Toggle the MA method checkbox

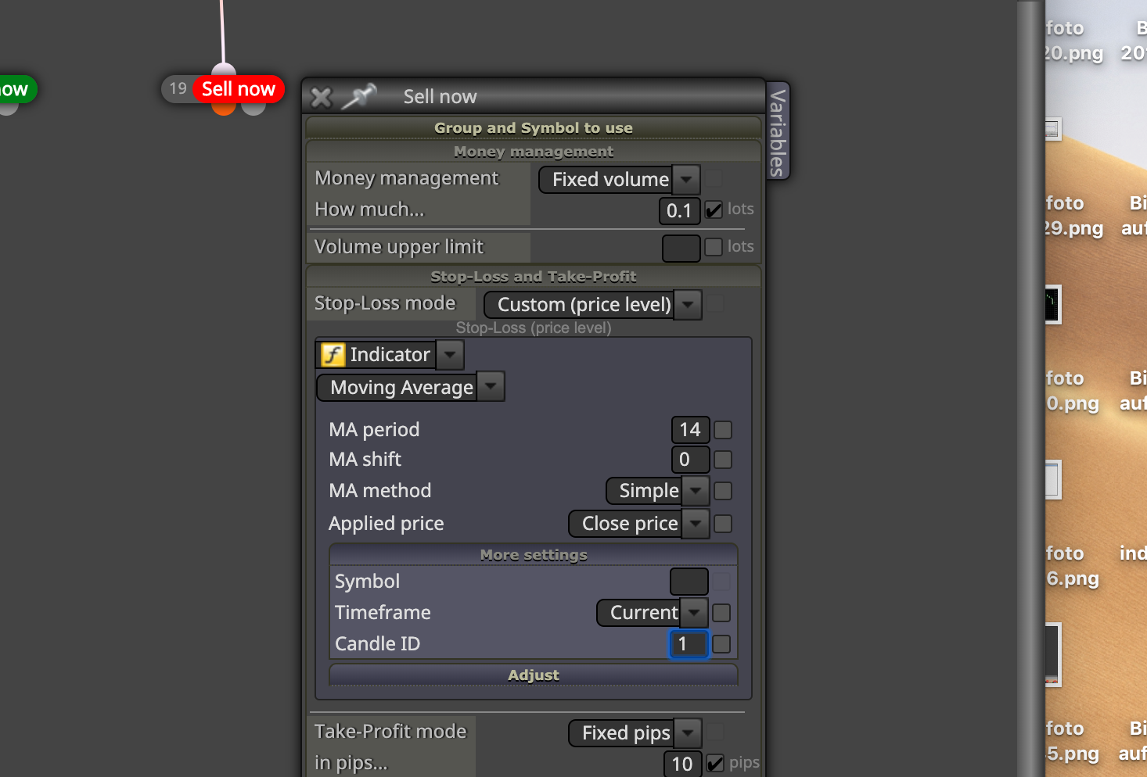723,491
